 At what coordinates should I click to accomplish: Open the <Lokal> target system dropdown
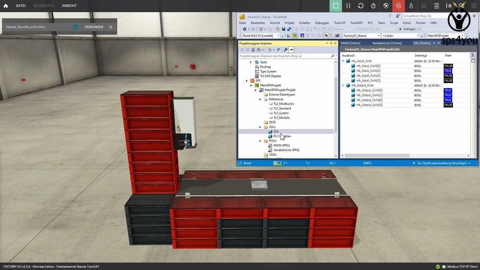(400, 36)
